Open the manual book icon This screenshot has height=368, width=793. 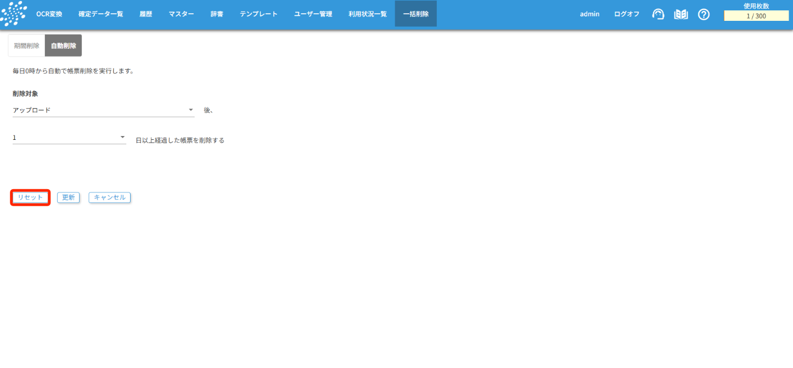(x=681, y=14)
